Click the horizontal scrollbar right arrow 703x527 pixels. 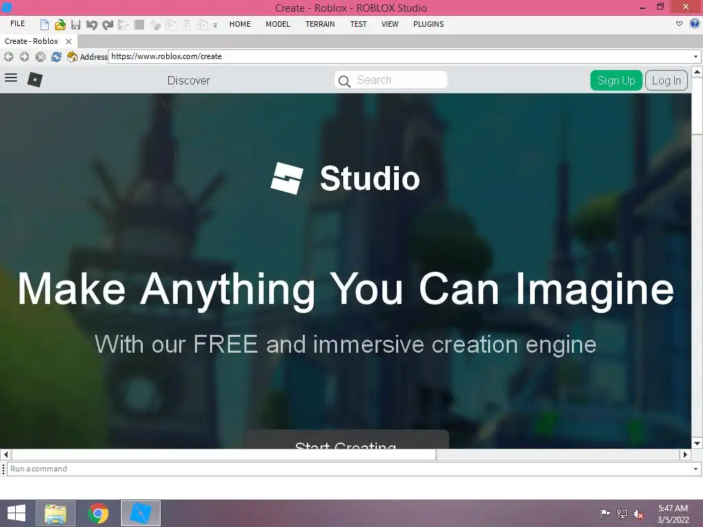pyautogui.click(x=685, y=454)
